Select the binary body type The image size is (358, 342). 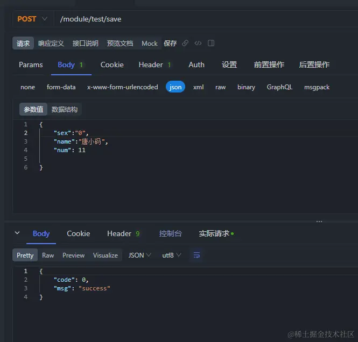point(246,87)
